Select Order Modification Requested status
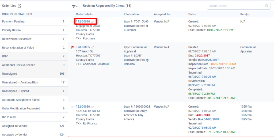This screenshot has width=274, height=137. 34,108
